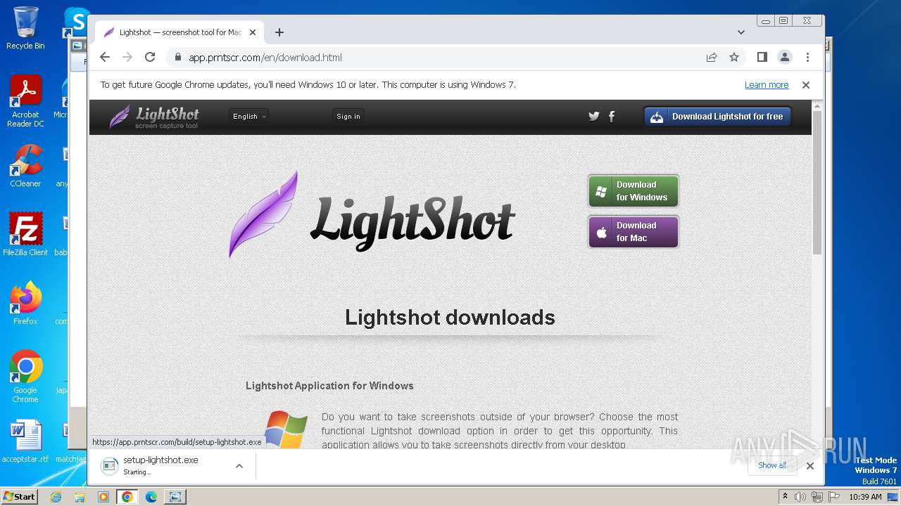Click the browser back arrow
The width and height of the screenshot is (901, 506).
(105, 57)
